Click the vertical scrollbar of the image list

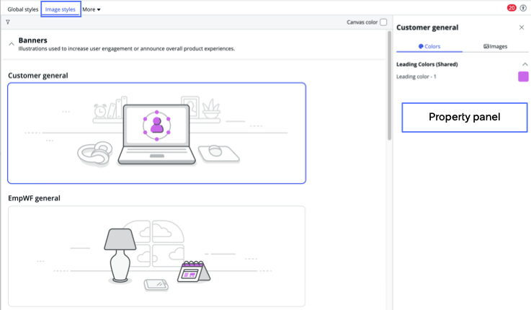(x=389, y=85)
